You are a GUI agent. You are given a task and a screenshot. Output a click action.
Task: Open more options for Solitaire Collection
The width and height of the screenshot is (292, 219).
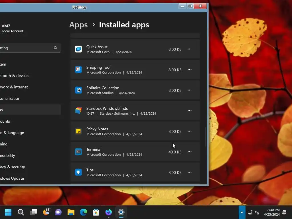pos(190,90)
